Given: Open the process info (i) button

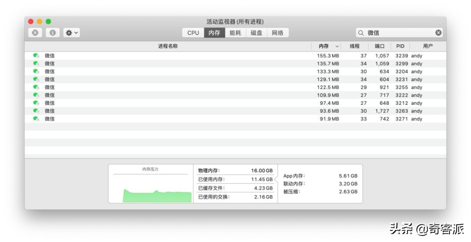Looking at the screenshot, I should tap(53, 33).
